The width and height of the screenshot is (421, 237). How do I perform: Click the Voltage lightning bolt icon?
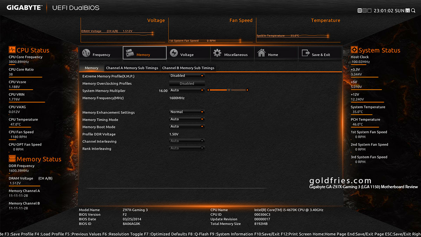pyautogui.click(x=174, y=53)
